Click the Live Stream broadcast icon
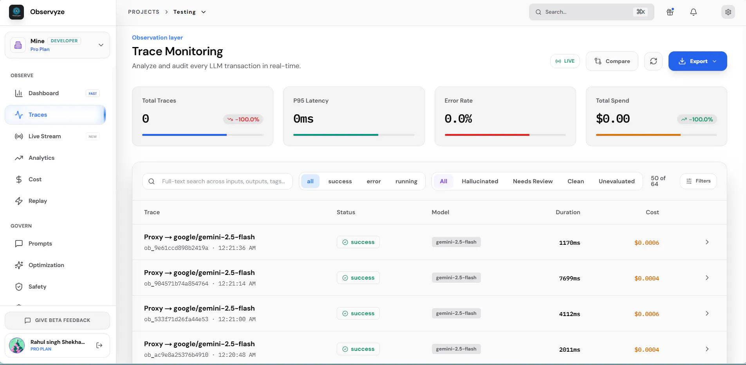Viewport: 746px width, 365px height. coord(19,136)
